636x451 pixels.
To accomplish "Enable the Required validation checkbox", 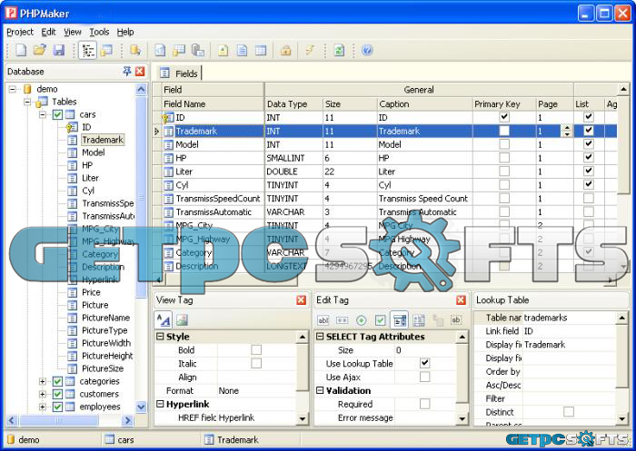I will [x=424, y=404].
